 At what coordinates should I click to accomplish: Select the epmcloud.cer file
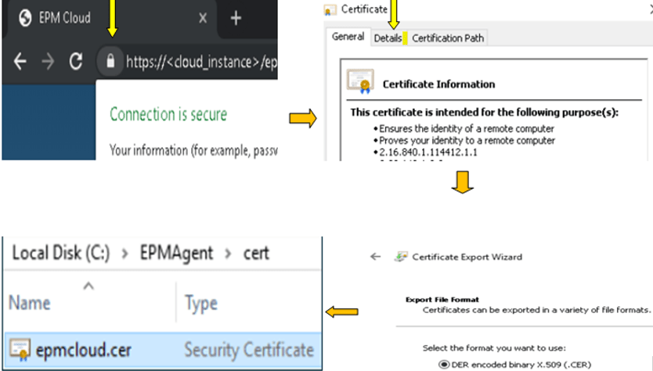click(x=163, y=350)
